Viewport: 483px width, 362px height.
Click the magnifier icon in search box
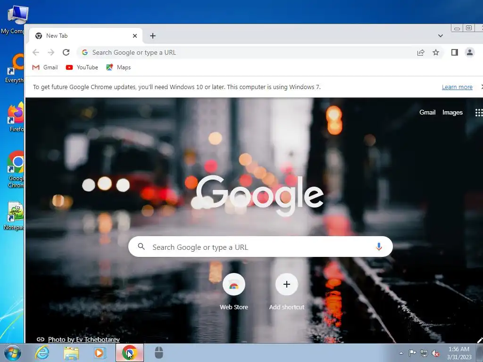(x=141, y=246)
